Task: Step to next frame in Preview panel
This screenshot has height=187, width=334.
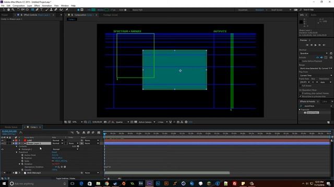Action: point(320,45)
